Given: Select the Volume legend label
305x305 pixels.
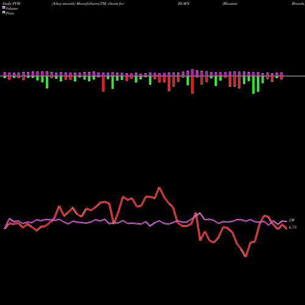Looking at the screenshot, I should point(12,9).
